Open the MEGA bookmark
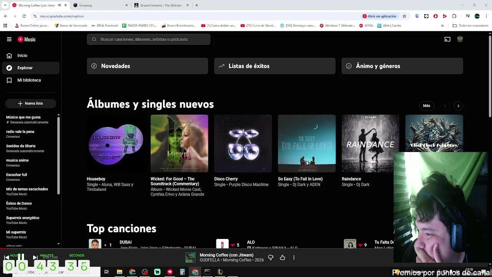This screenshot has height=277, width=492. point(366,26)
